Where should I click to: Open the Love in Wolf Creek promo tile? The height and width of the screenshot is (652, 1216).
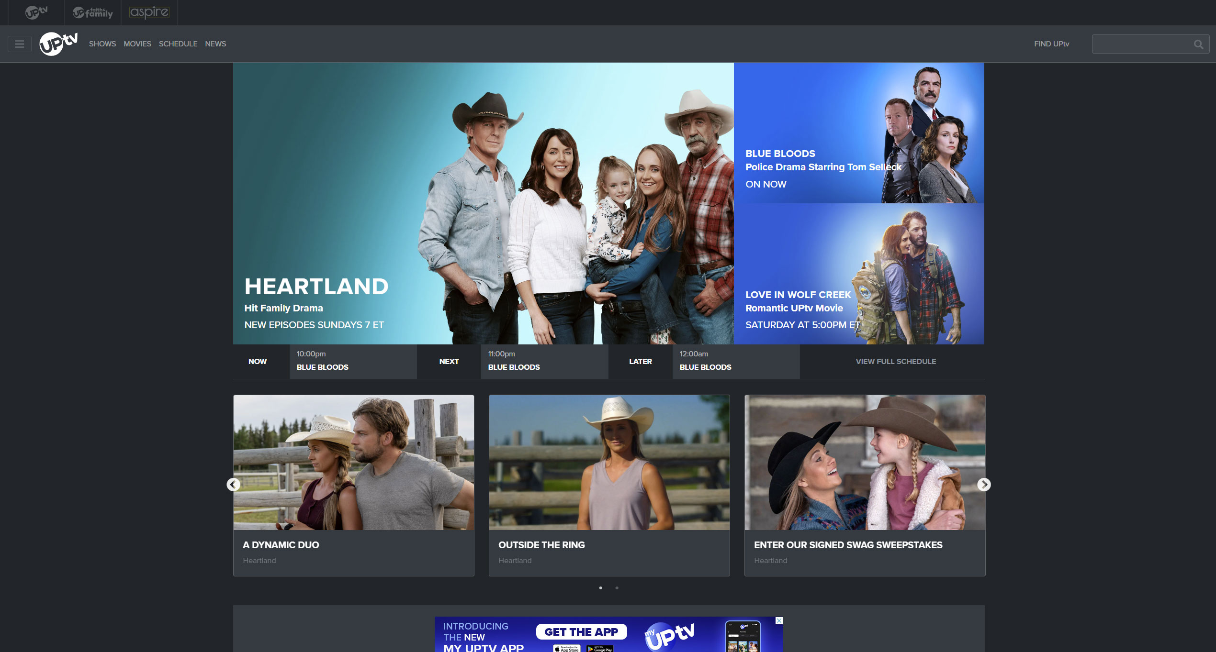(859, 274)
